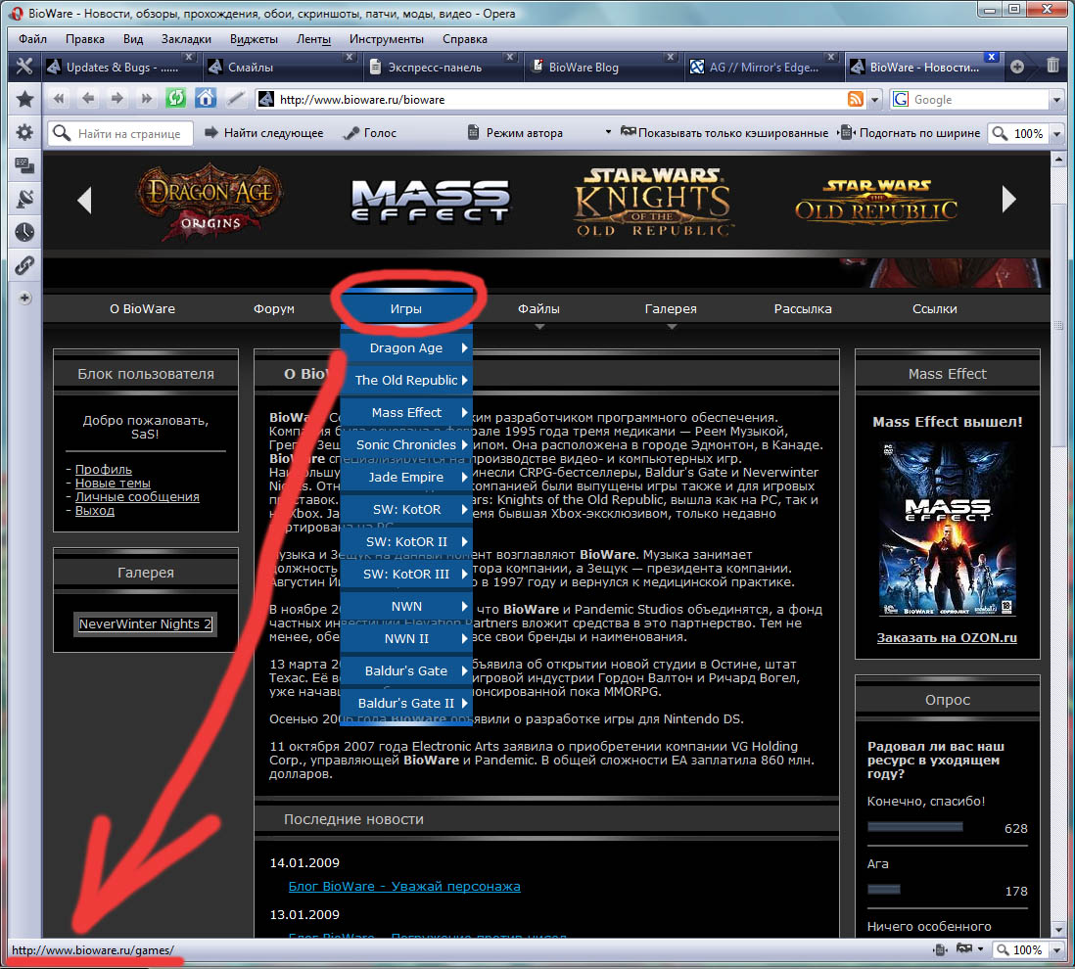1075x969 pixels.
Task: Open the toolbar zoom 100% dropdown
Action: click(x=1056, y=134)
